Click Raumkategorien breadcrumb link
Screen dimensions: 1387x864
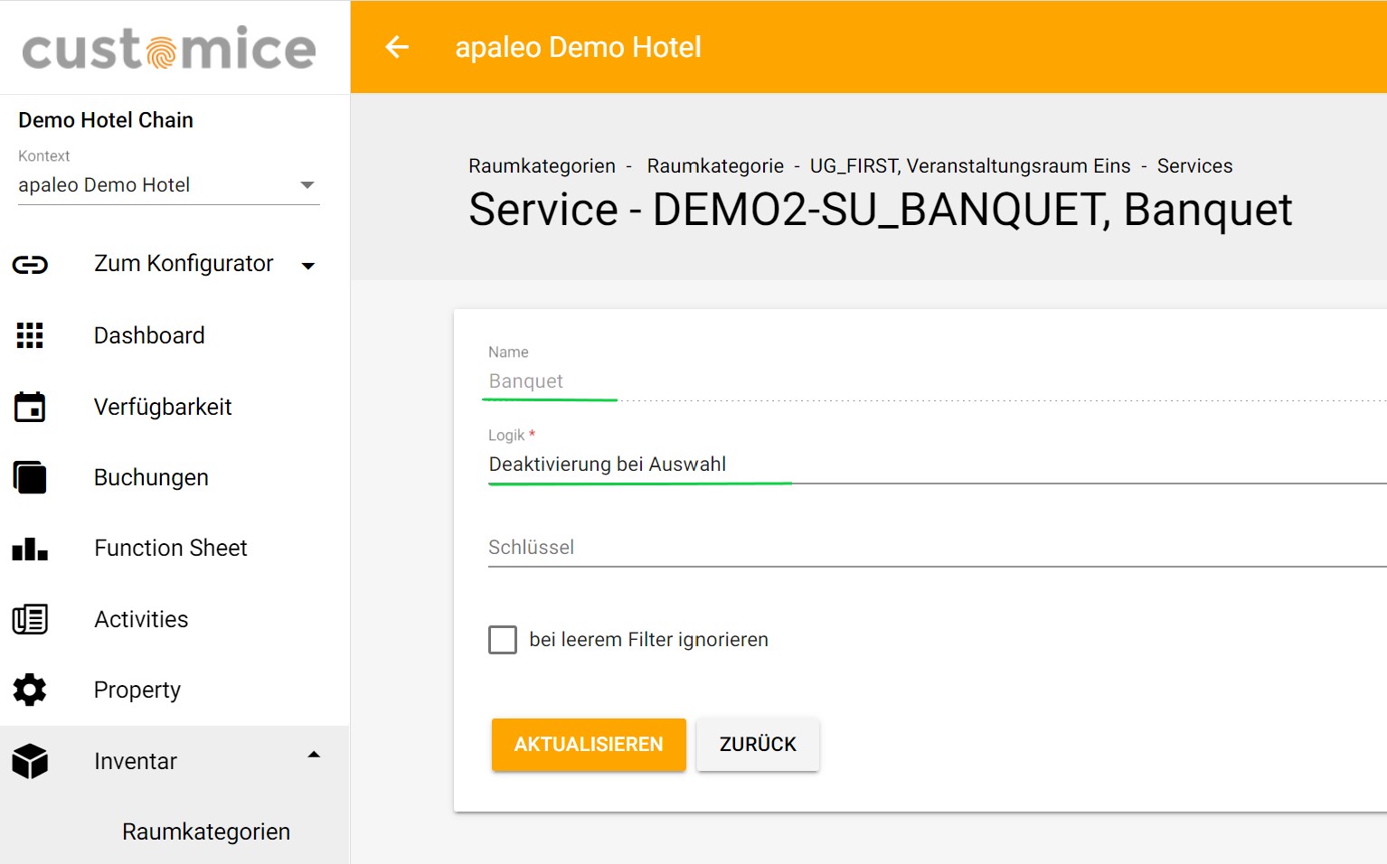[542, 166]
